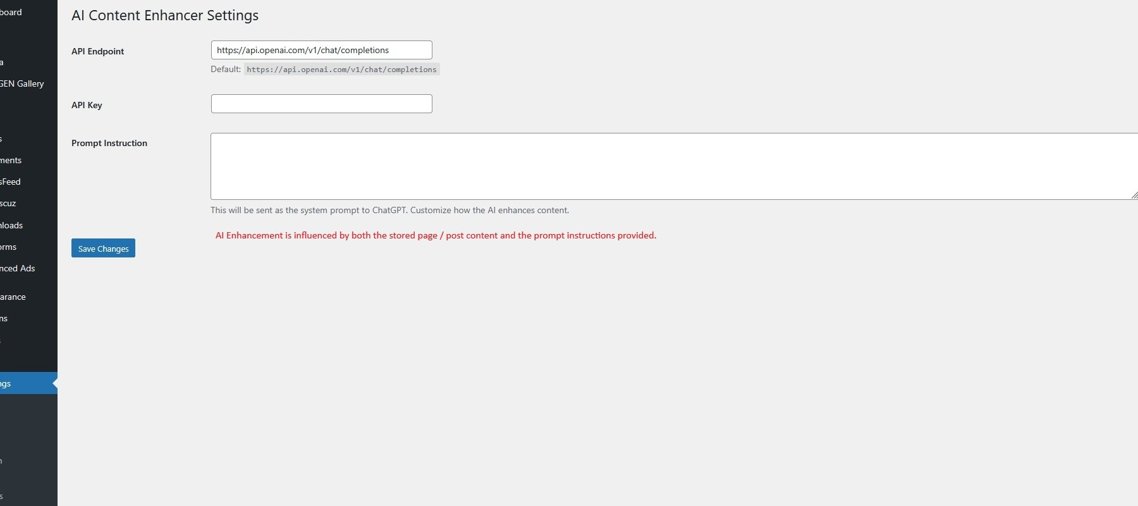Image resolution: width=1138 pixels, height=506 pixels.
Task: Select the sidebar item ending in 'sFeed'
Action: coord(11,182)
